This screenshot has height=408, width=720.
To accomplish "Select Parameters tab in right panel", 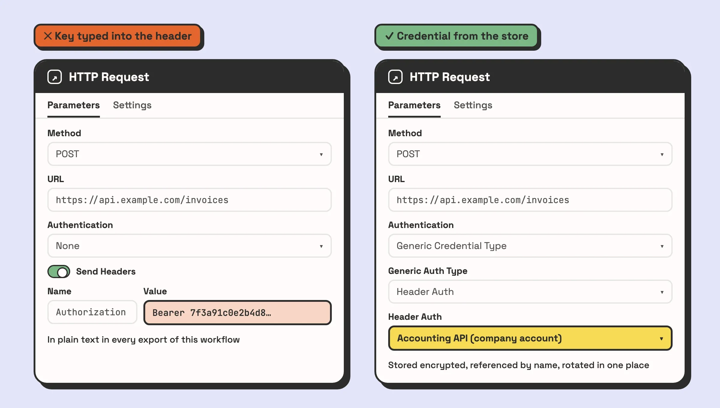I will [414, 105].
